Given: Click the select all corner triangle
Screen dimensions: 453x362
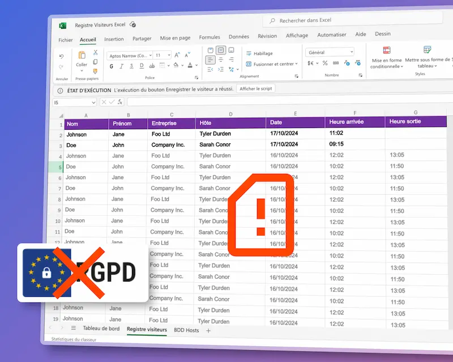Looking at the screenshot, I should (x=61, y=116).
